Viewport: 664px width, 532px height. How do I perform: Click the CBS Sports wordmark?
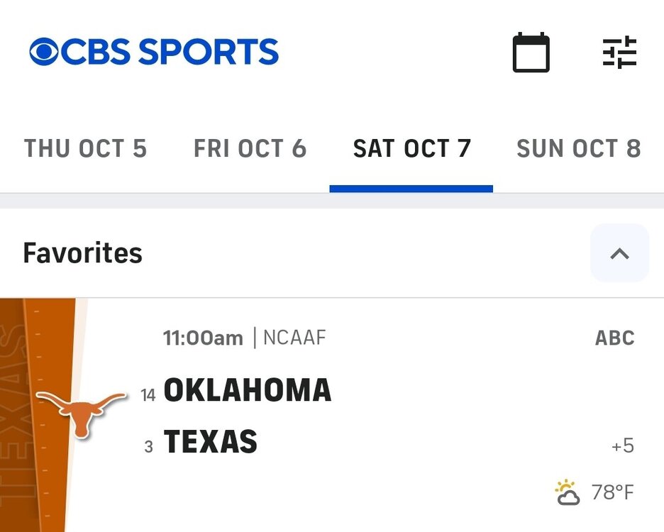click(x=170, y=51)
